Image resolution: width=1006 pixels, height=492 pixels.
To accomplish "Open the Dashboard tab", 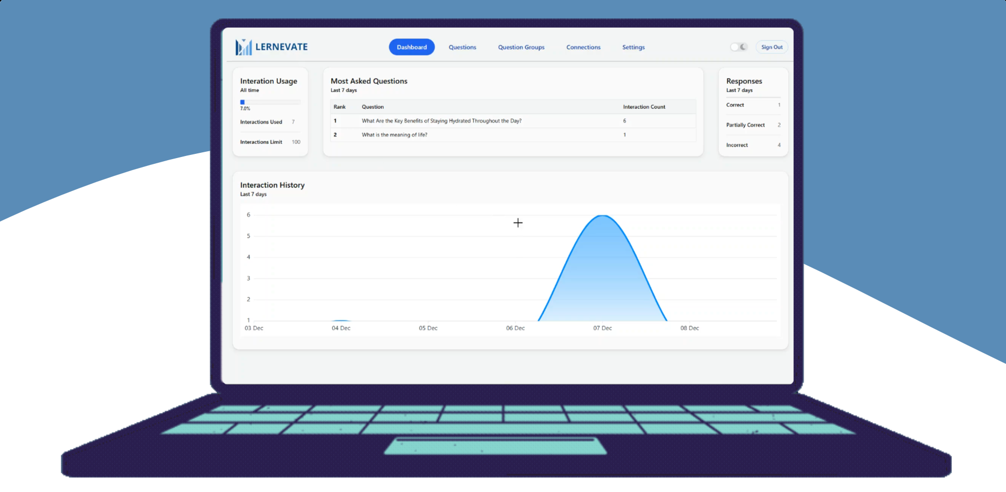I will tap(412, 47).
